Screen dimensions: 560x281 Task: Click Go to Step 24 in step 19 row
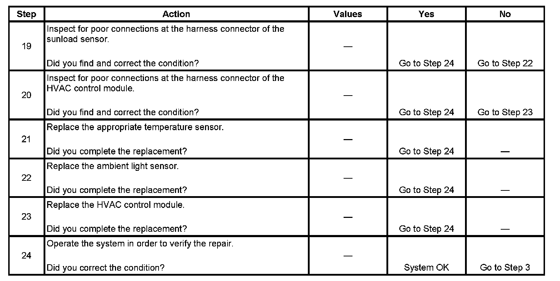pyautogui.click(x=426, y=63)
